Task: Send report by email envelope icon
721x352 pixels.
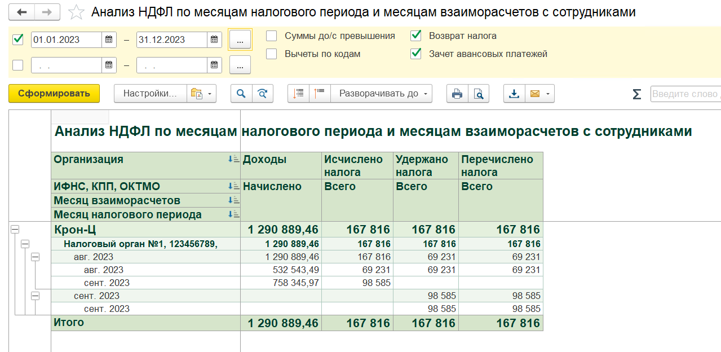Action: click(x=534, y=94)
